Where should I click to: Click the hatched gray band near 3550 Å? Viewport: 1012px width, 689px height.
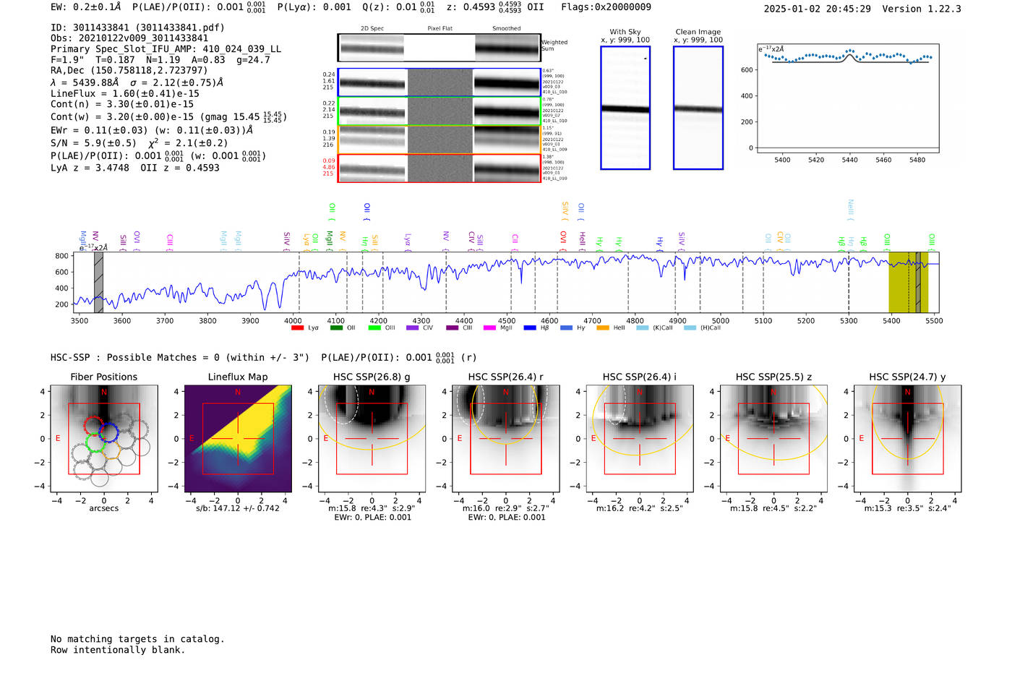pos(98,282)
